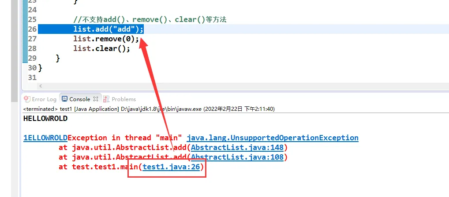Click line number 31 in the gutter
This screenshot has height=197, width=449.
tap(33, 78)
